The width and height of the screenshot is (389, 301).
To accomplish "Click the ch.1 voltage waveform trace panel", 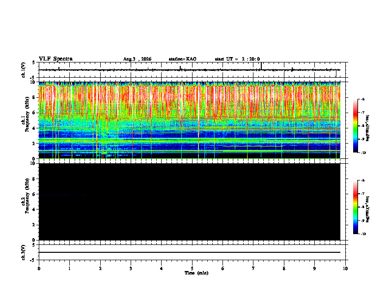I will click(x=193, y=70).
